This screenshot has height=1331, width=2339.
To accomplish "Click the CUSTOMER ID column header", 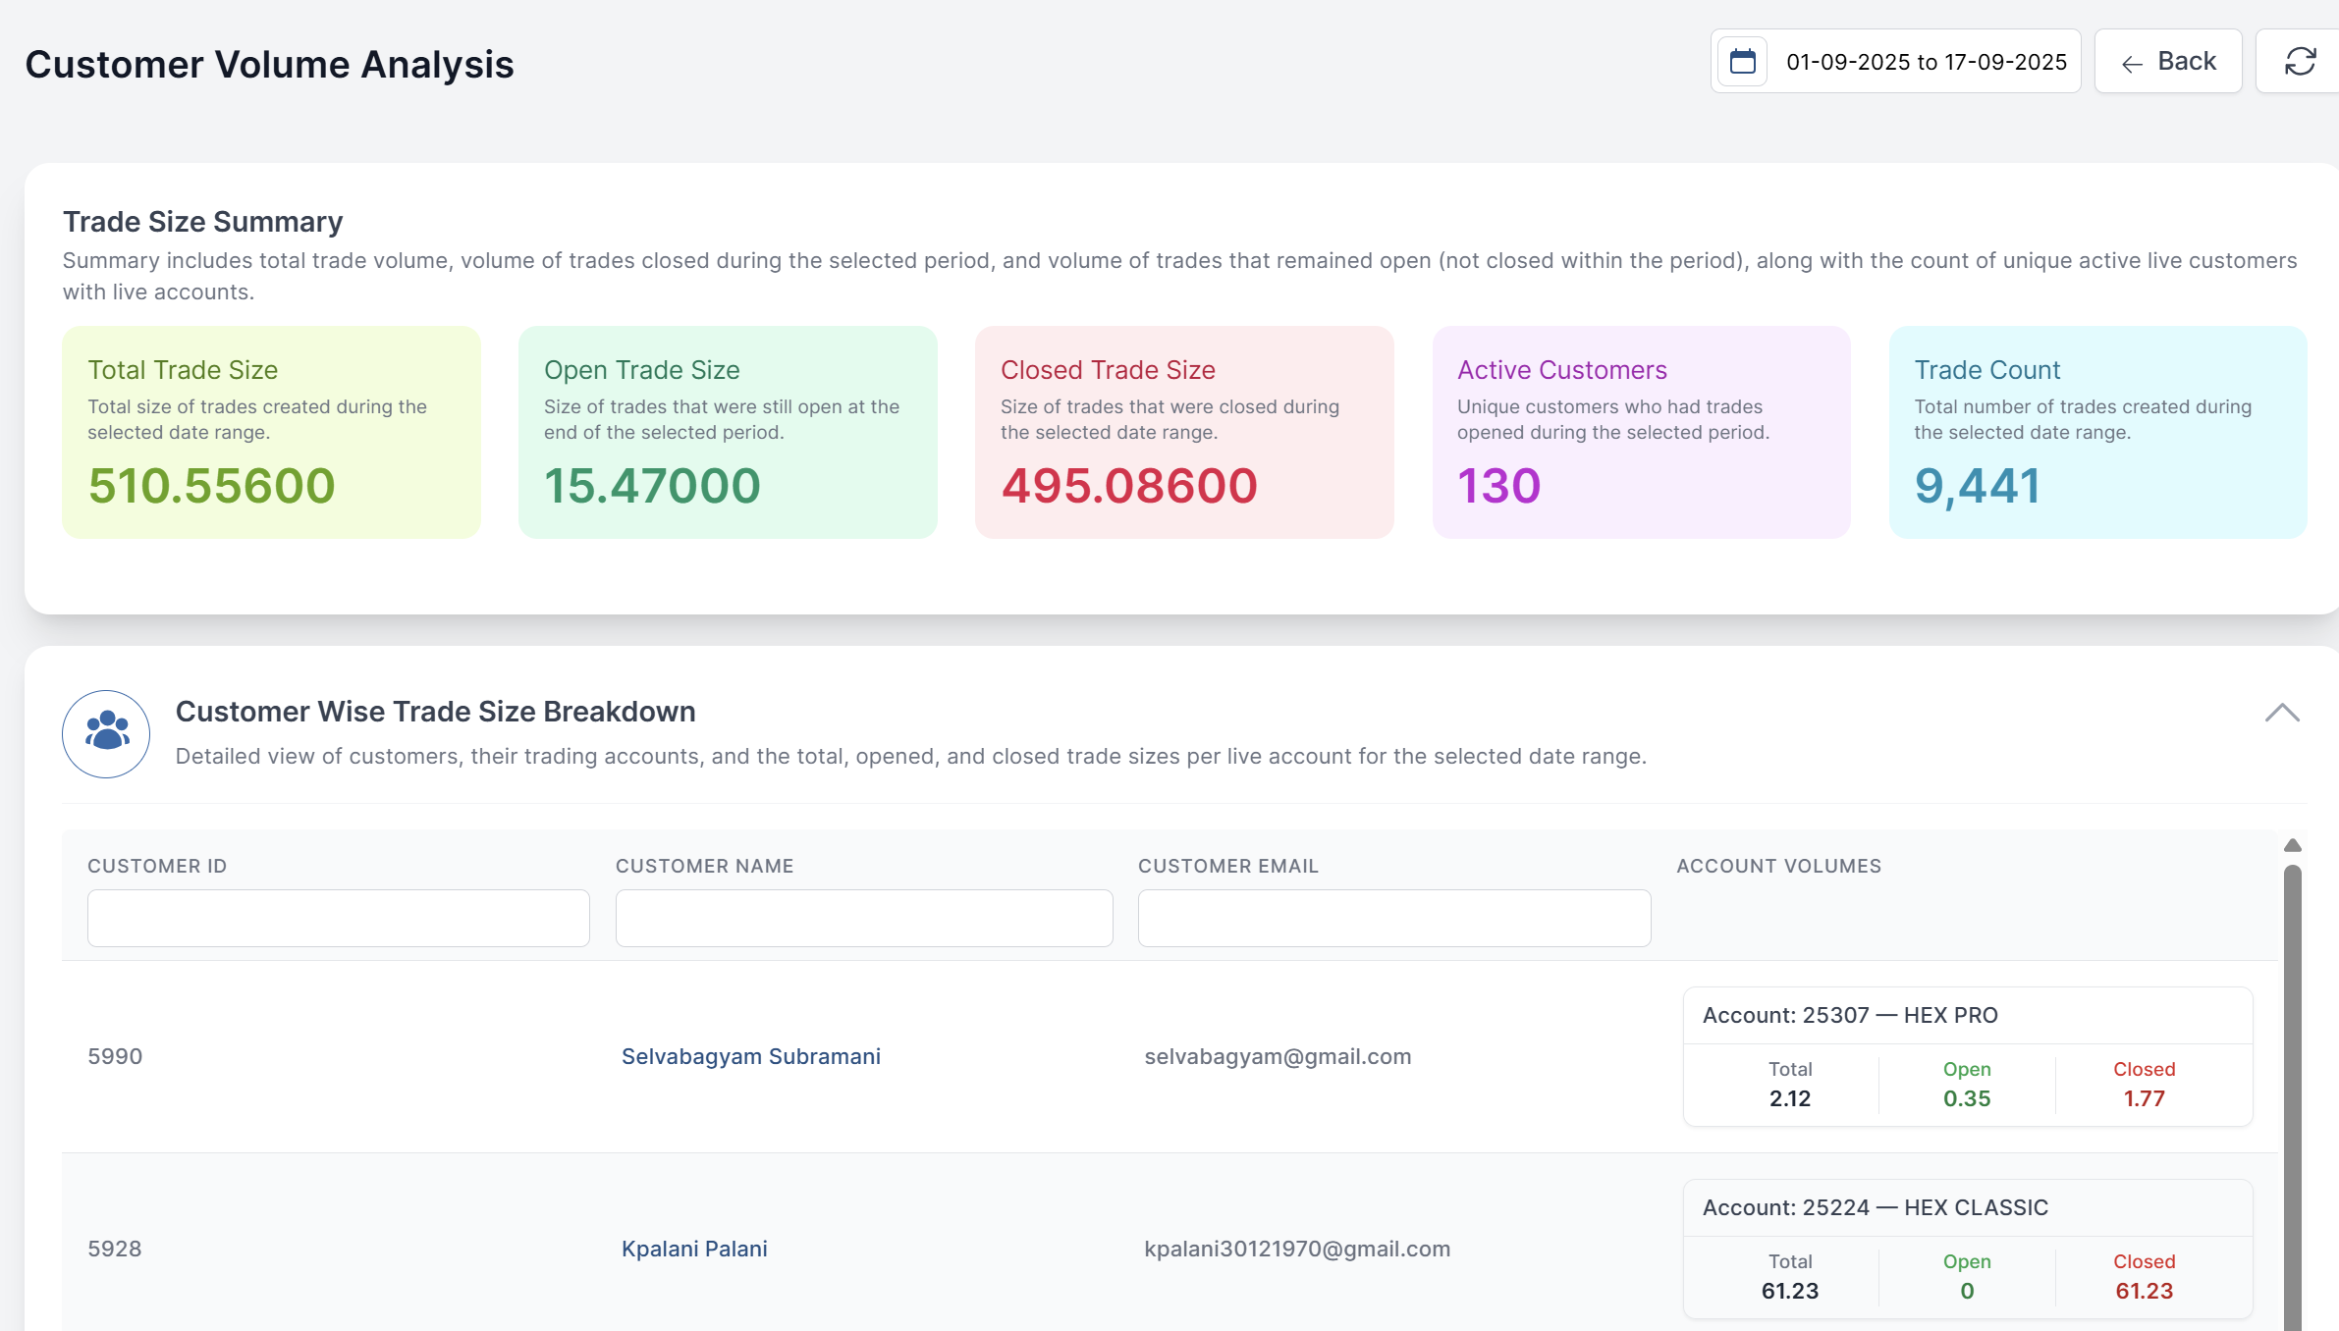I will (157, 866).
